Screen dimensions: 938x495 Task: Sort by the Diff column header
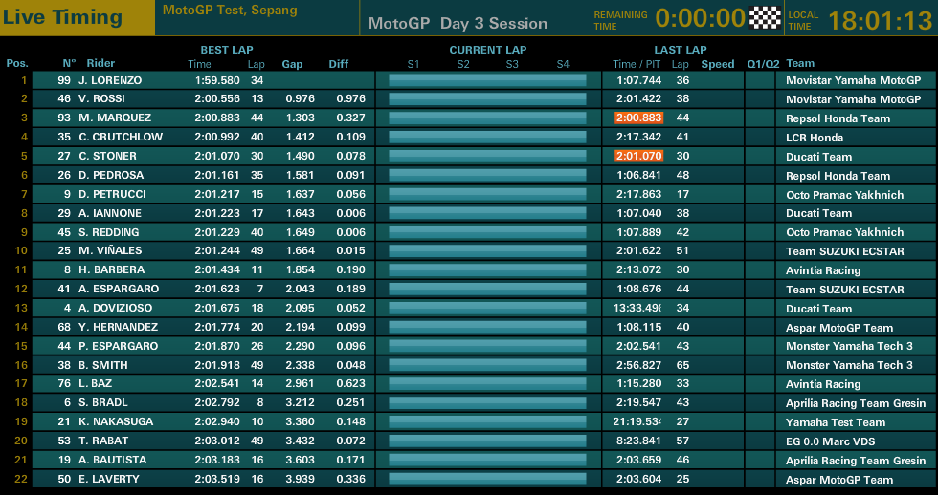click(339, 64)
